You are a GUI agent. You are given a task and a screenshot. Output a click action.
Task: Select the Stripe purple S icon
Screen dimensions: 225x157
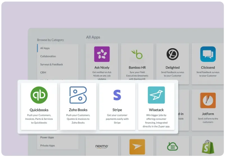pos(117,95)
